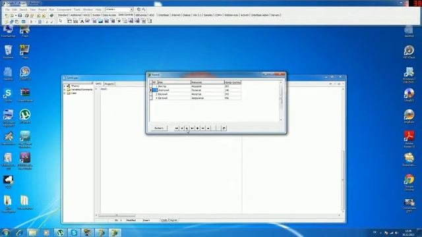Viewport: 422px width, 237px height.
Task: Switch to the Diagram tab at editor bottom
Action: tap(173, 220)
